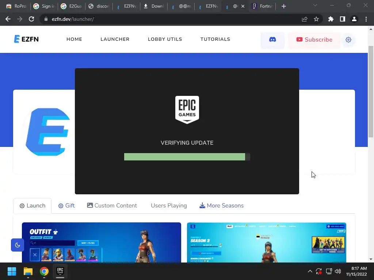
Task: Bookmark this page with star icon
Action: [x=316, y=19]
